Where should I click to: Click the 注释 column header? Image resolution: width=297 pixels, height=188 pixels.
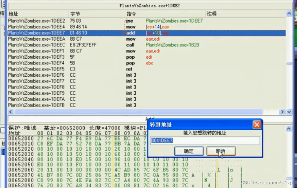tap(246, 14)
